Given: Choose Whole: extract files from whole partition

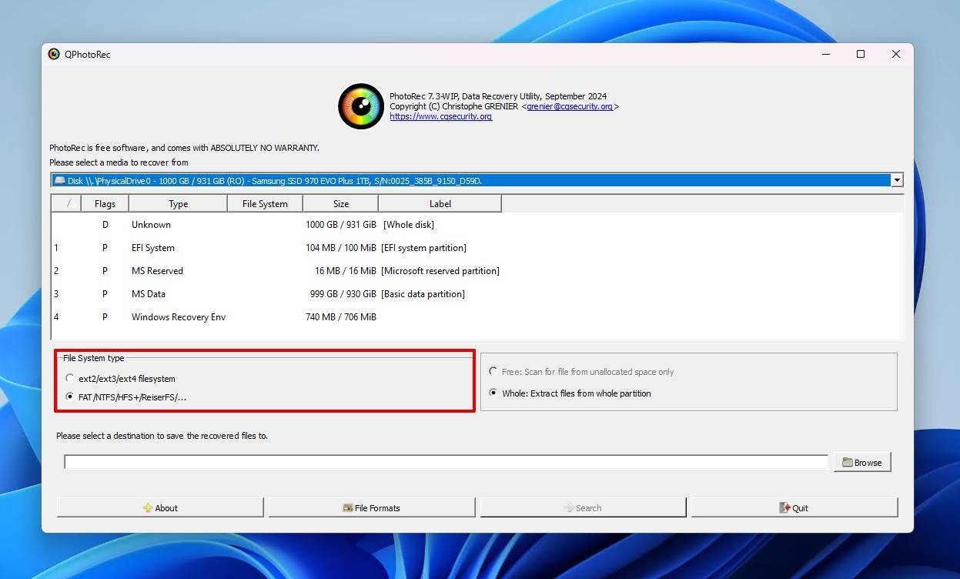Looking at the screenshot, I should tap(493, 393).
